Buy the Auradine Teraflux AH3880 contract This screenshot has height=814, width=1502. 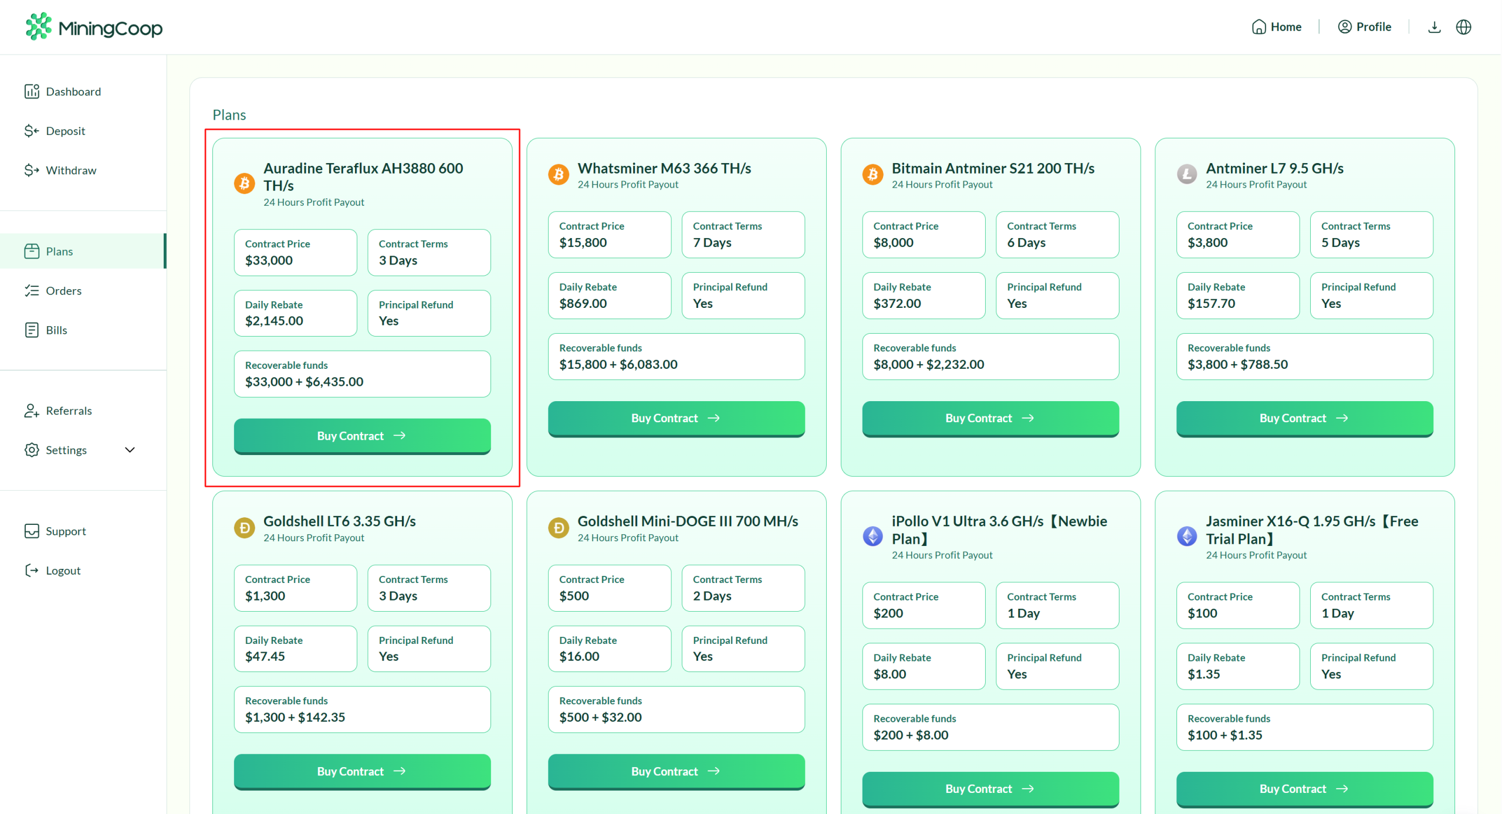tap(362, 436)
